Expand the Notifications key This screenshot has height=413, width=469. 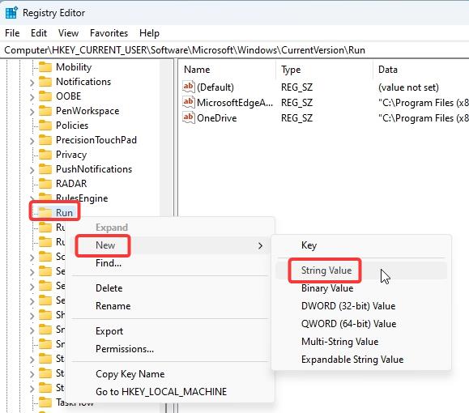pos(32,83)
